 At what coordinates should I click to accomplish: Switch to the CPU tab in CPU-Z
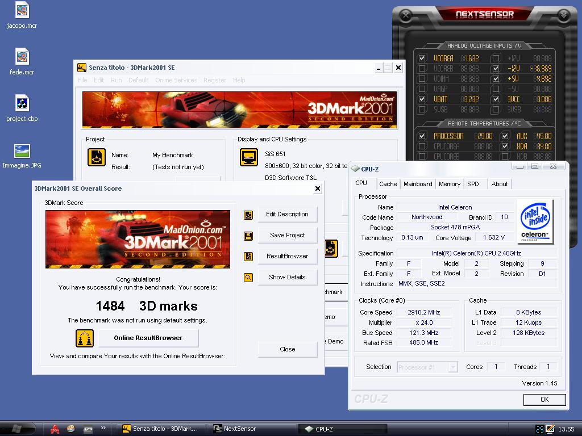(x=361, y=183)
